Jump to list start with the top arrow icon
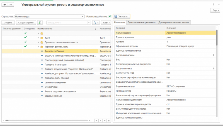Screen dimensions: 223x126 (96, 121)
